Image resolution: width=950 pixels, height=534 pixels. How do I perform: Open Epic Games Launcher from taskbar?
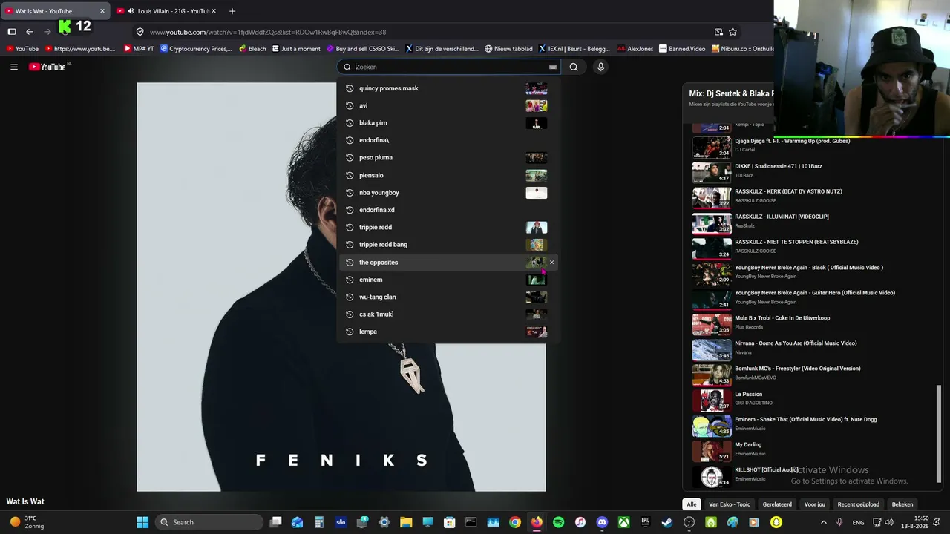click(x=645, y=522)
